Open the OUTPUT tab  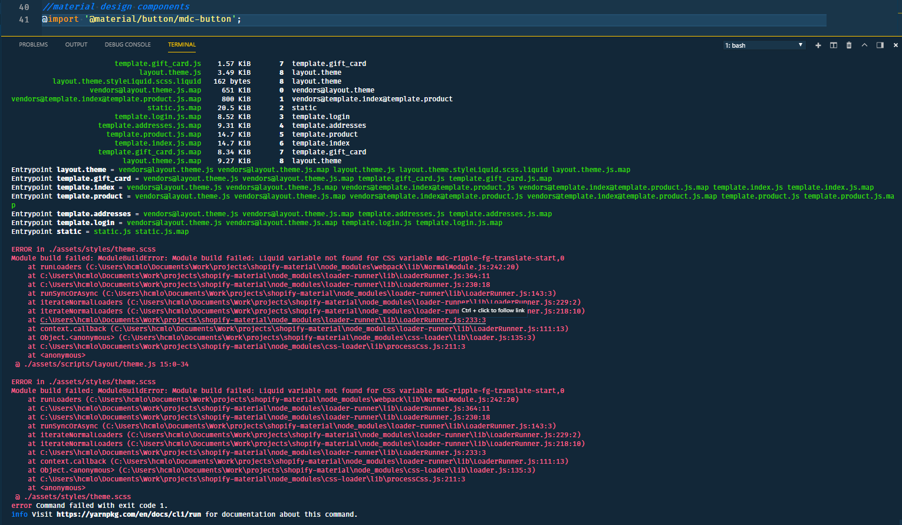(76, 45)
